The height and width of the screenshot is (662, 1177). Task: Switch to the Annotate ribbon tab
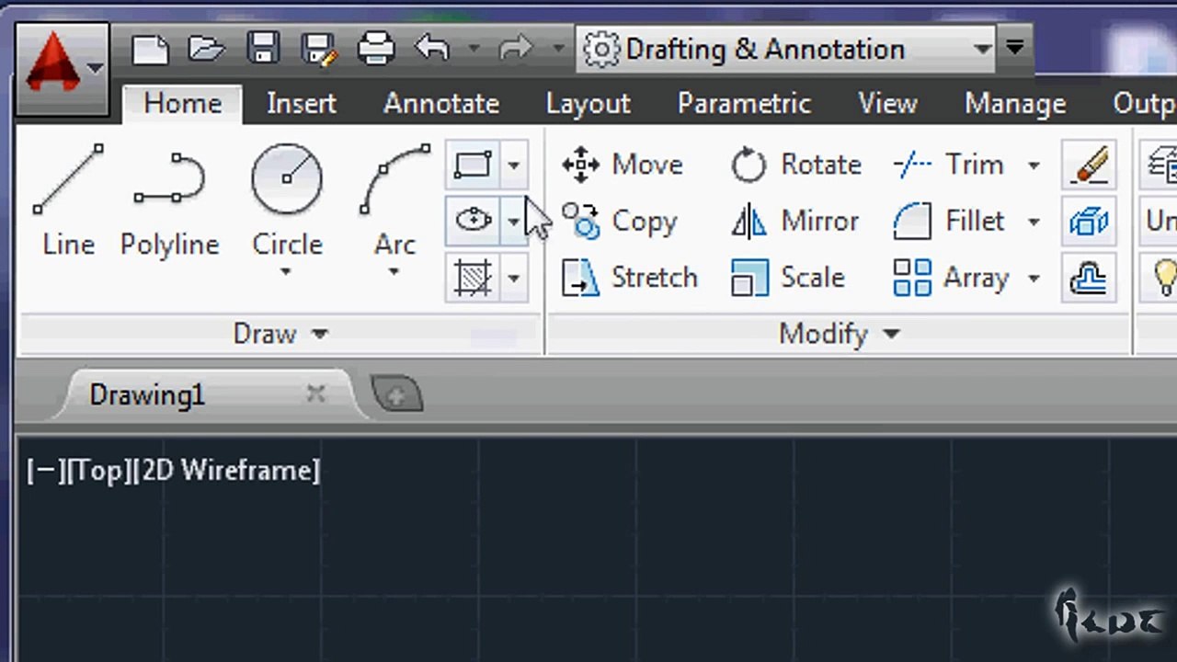[x=441, y=103]
